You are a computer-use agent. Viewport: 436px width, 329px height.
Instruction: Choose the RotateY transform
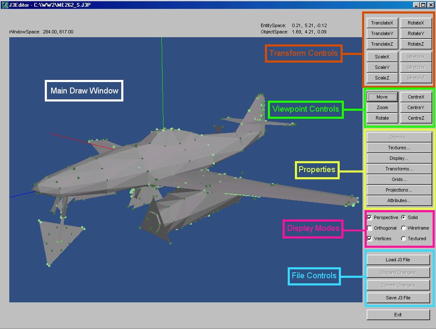click(416, 33)
